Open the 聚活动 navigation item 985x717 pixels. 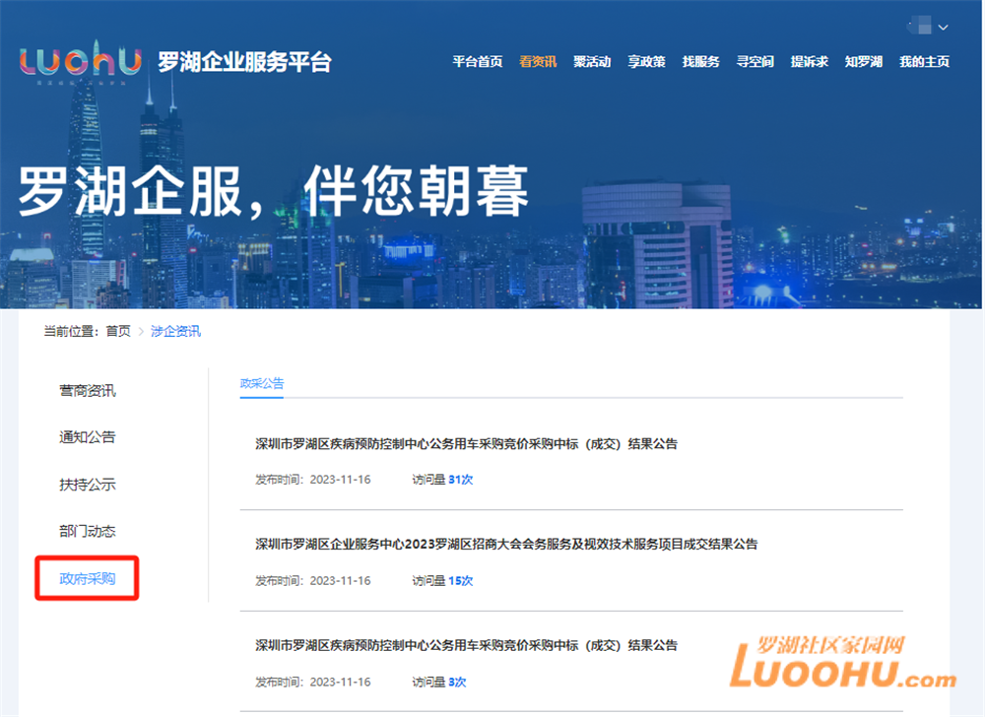[x=592, y=61]
